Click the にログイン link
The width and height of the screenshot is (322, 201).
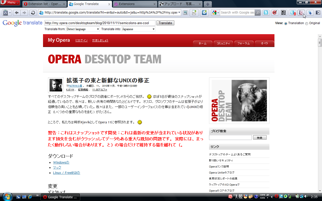(82, 40)
